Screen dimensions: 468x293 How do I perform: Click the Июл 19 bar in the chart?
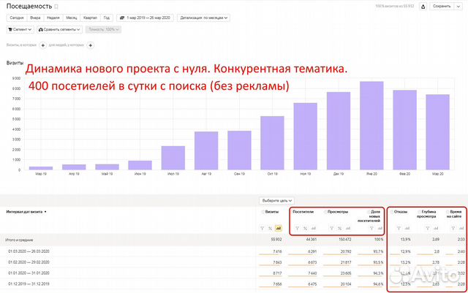pyautogui.click(x=173, y=158)
